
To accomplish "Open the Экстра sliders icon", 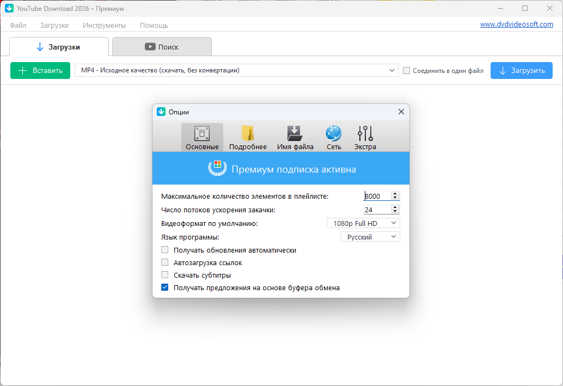I will 365,134.
